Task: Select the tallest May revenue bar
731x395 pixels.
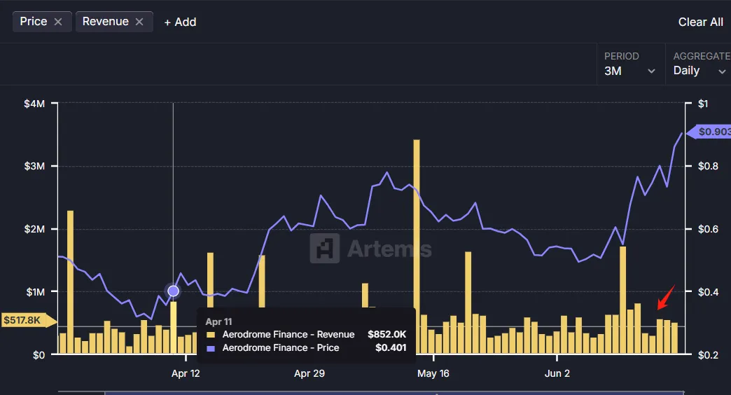Action: pyautogui.click(x=417, y=247)
